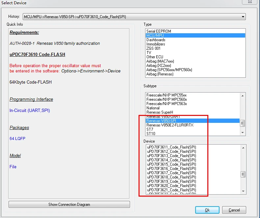
Task: Click Device list scrollbar thumb
Action: 243,174
